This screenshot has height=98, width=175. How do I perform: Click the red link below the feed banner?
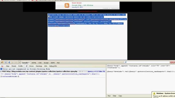click(x=87, y=11)
